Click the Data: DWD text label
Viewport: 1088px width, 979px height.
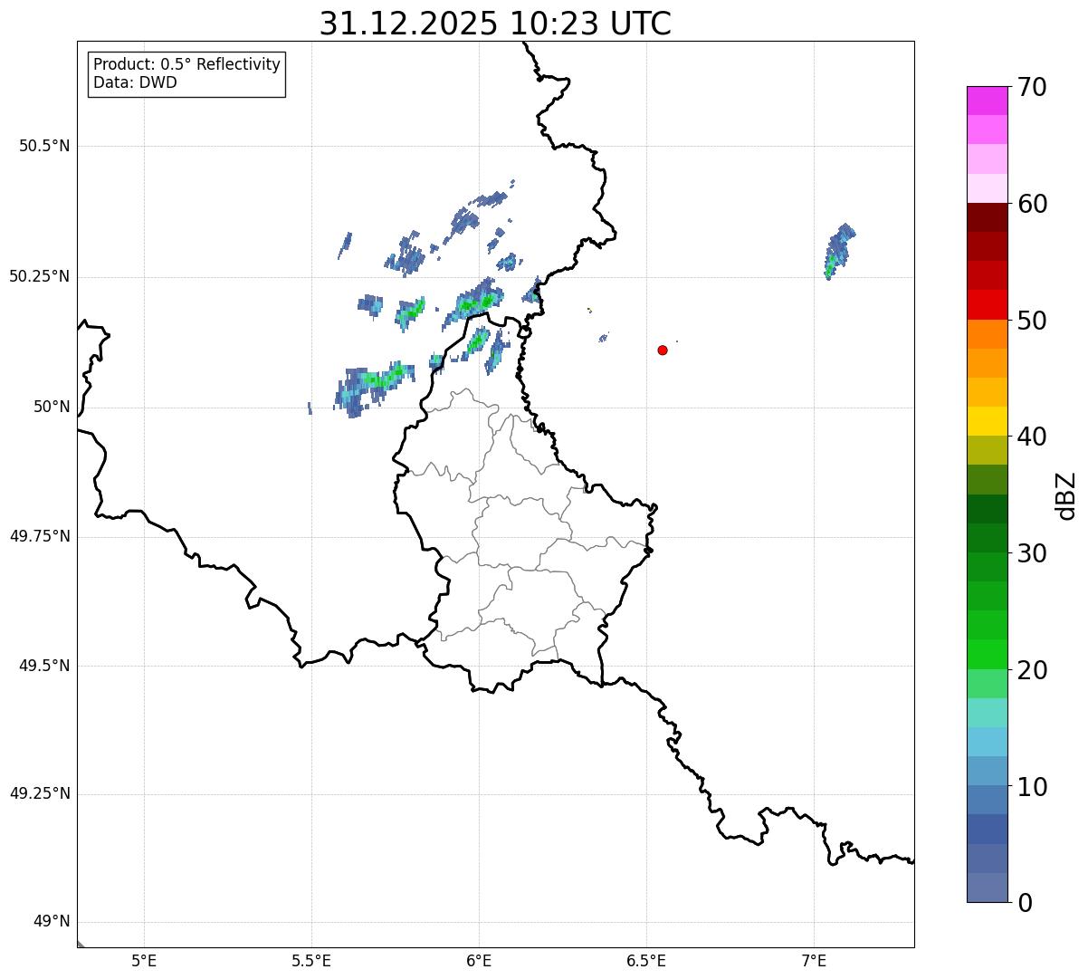tap(136, 83)
